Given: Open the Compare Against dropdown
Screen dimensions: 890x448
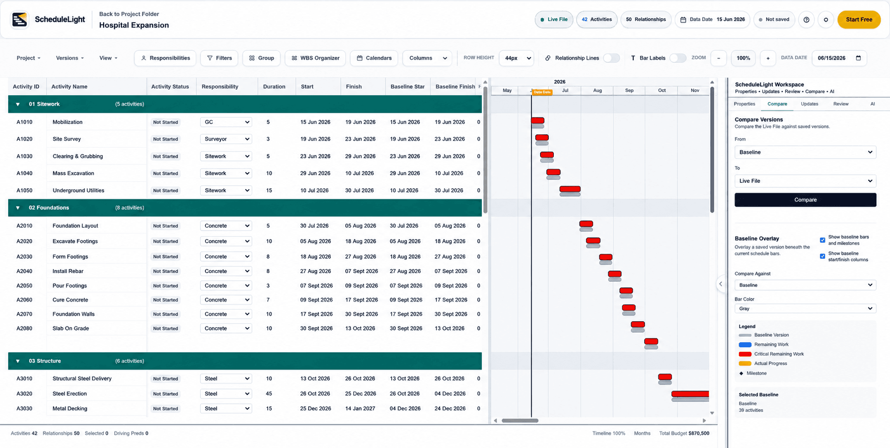Looking at the screenshot, I should coord(805,285).
